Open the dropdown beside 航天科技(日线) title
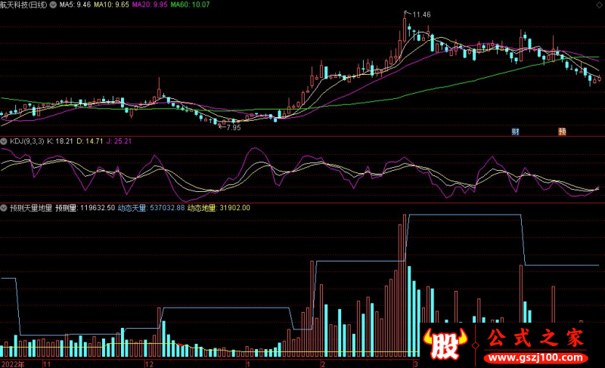The width and height of the screenshot is (605, 368). (53, 5)
